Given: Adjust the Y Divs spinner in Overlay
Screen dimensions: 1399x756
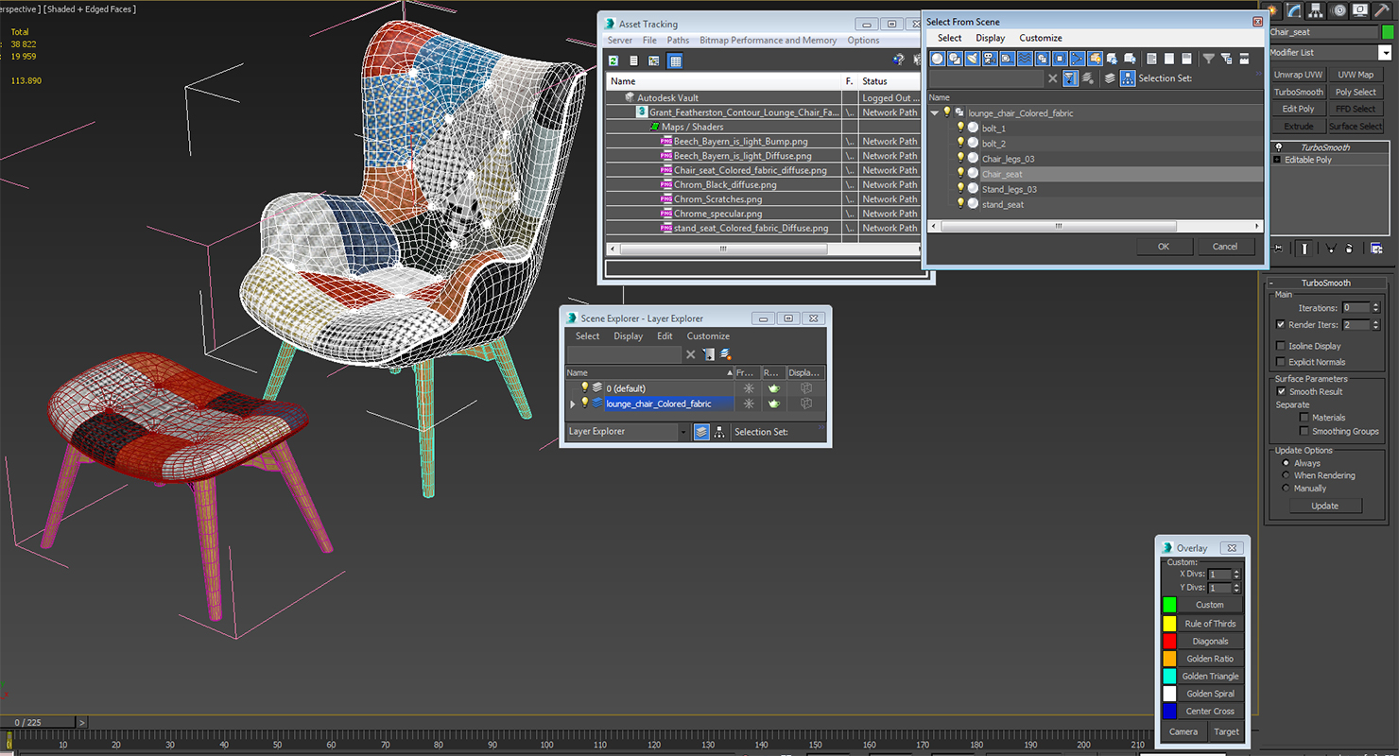Looking at the screenshot, I should pos(1236,588).
